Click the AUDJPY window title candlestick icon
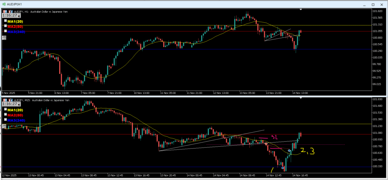This screenshot has height=180, width=388. coord(4,5)
